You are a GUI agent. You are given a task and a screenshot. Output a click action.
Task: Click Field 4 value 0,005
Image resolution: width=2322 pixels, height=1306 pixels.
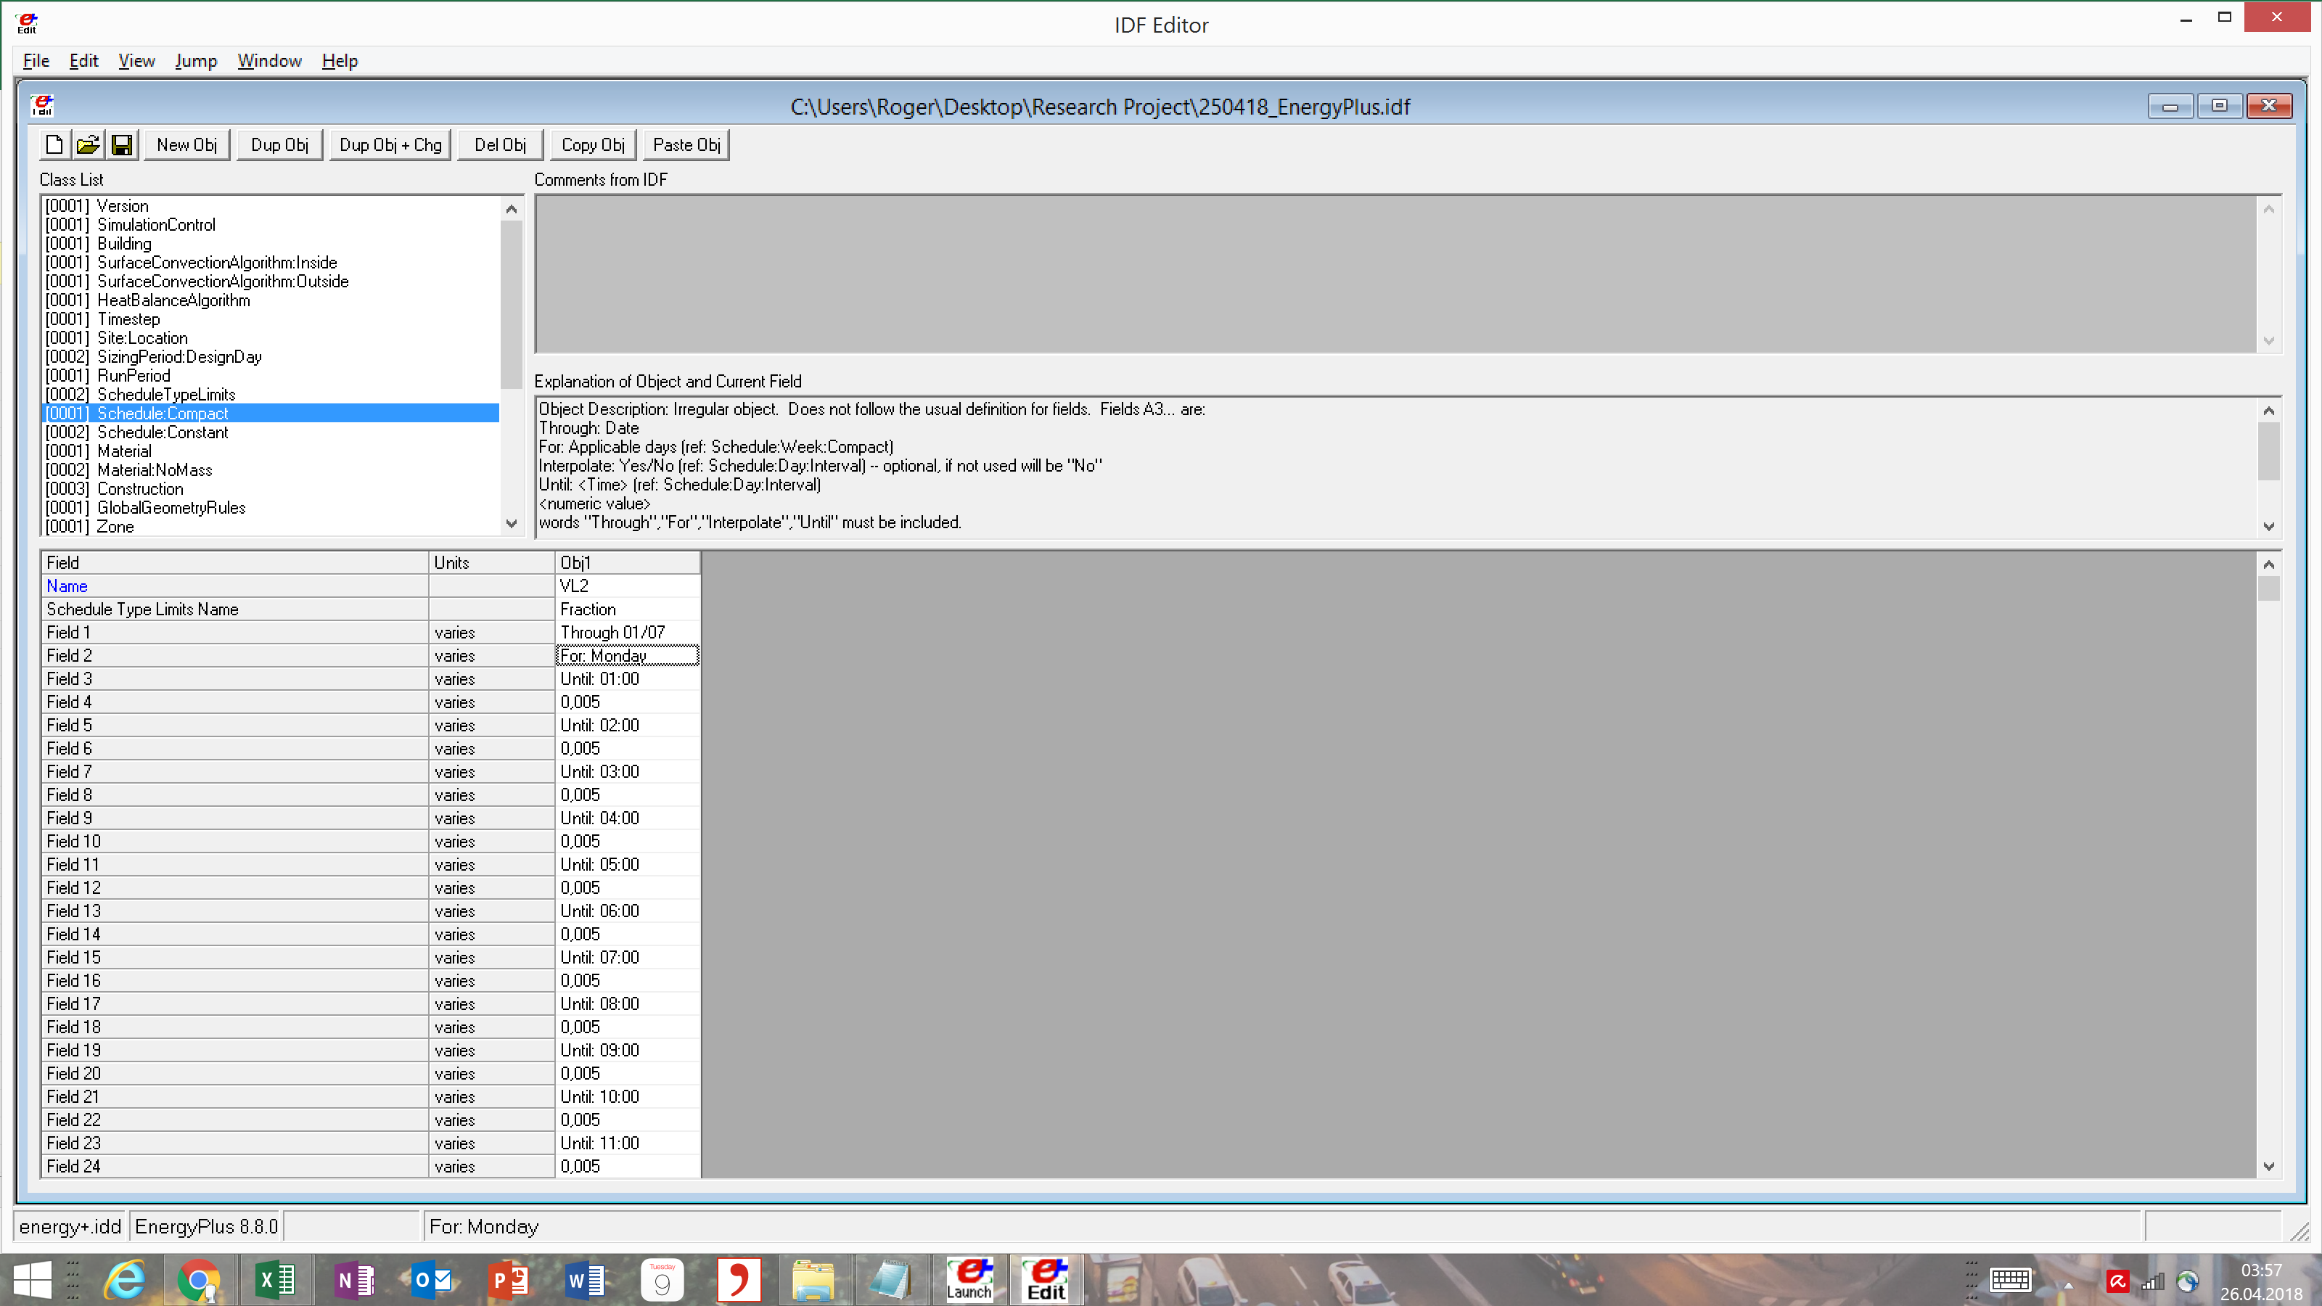click(628, 702)
